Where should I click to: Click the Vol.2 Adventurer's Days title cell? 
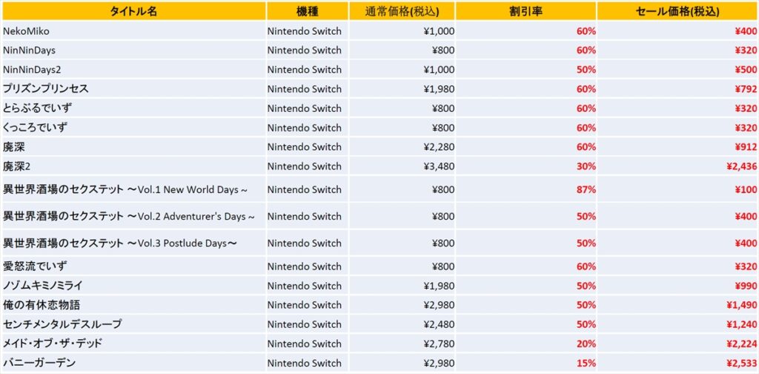(x=134, y=216)
